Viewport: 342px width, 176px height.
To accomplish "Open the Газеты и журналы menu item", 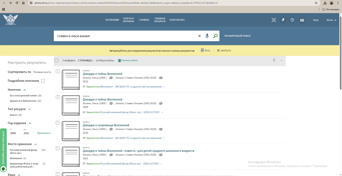I will click(x=129, y=20).
